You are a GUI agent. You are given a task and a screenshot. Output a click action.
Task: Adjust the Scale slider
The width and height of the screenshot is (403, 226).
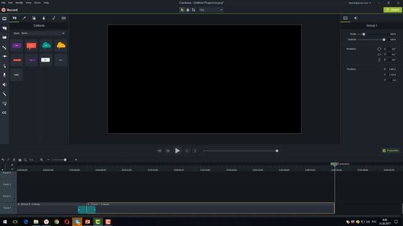[364, 34]
